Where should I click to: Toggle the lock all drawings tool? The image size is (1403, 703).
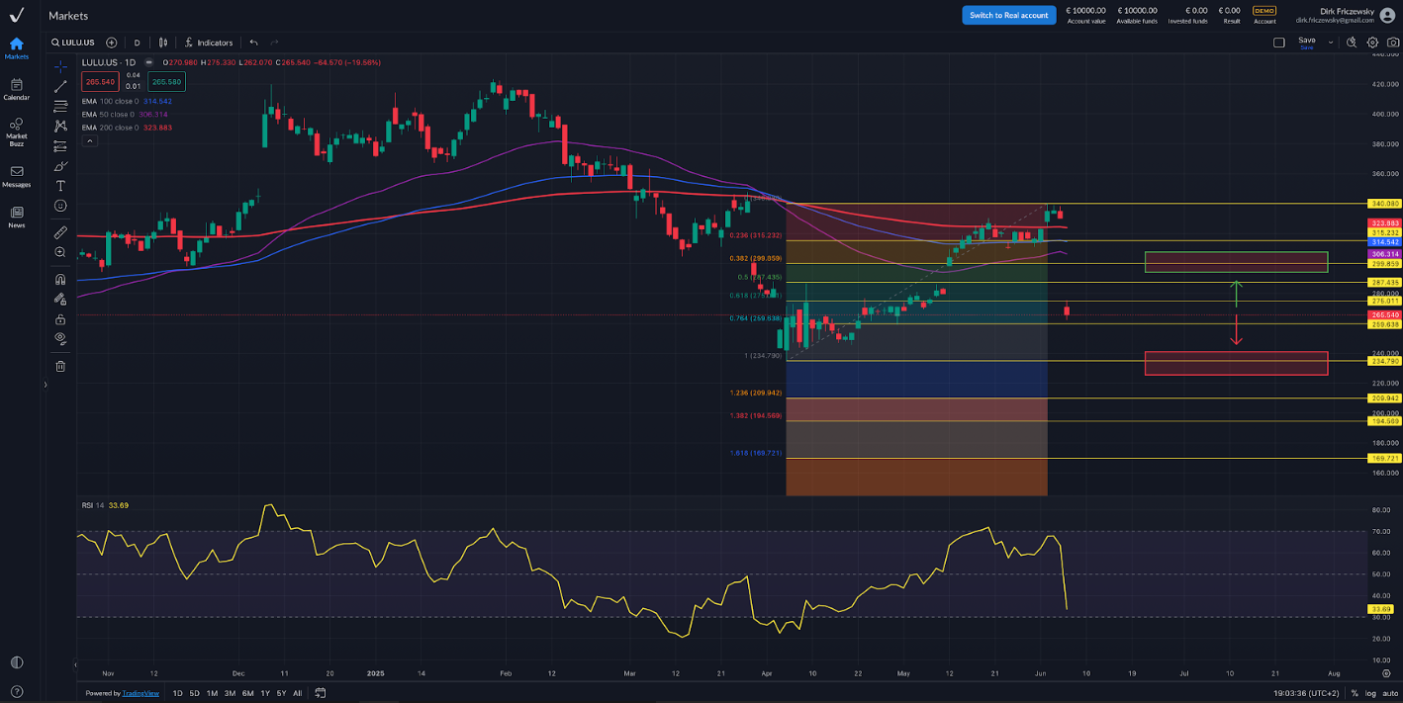[60, 319]
